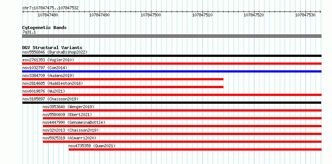
Task: Select nsv3953640 (Wenger2019) label
Action: click(x=68, y=107)
